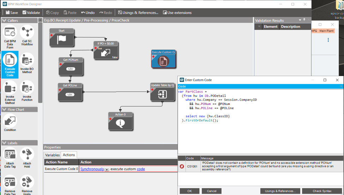Maximize the Enter Custom Code dialog
Viewport: 344px width, 195px height.
[325, 80]
